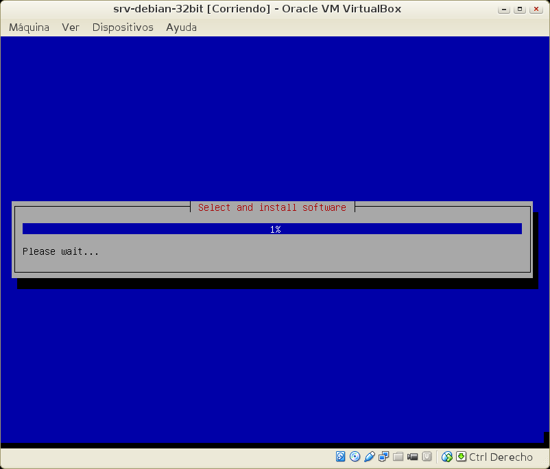Open the Ayuda menu
Viewport: 550px width, 469px height.
point(181,27)
